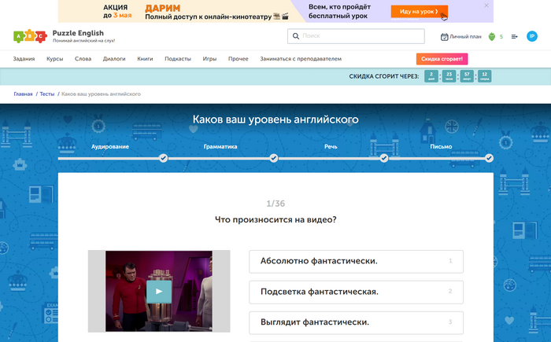Open the Прочее menu
This screenshot has width=551, height=342.
coord(238,59)
